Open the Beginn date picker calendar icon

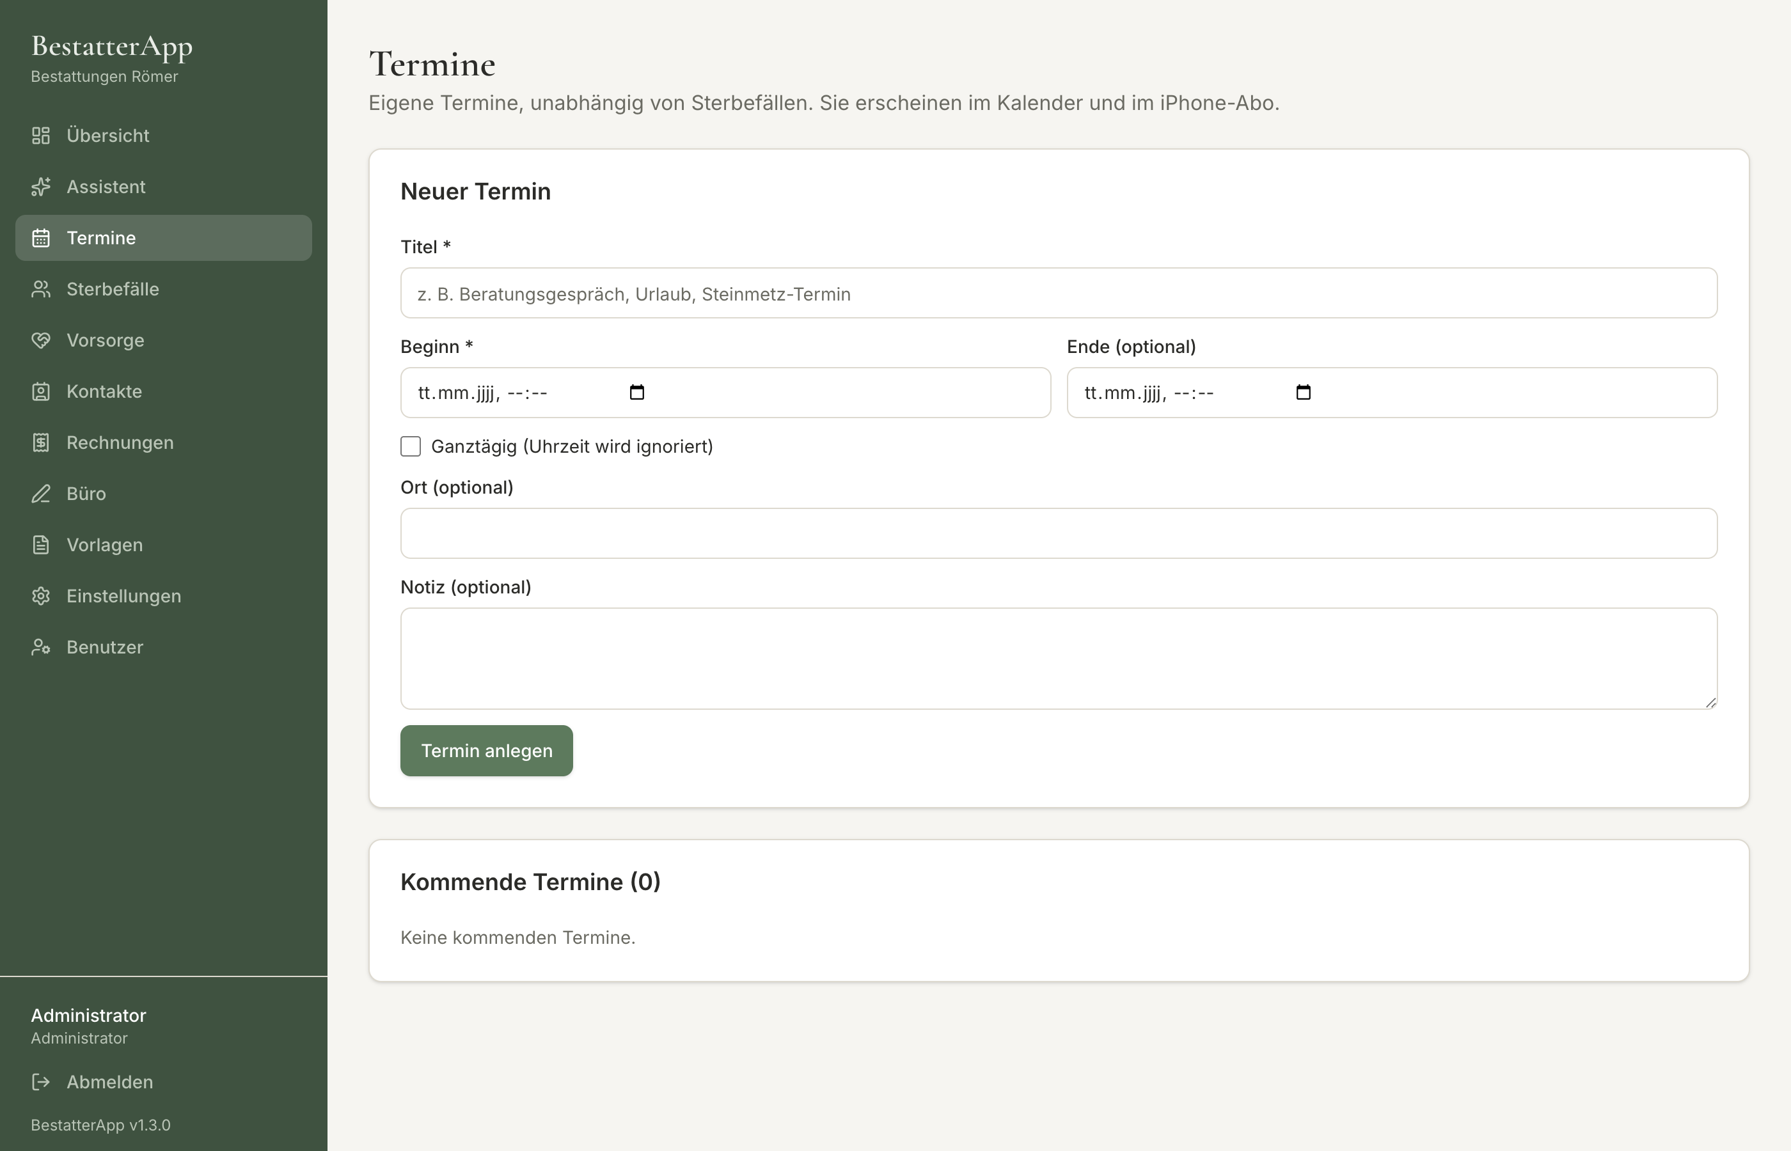click(x=637, y=393)
